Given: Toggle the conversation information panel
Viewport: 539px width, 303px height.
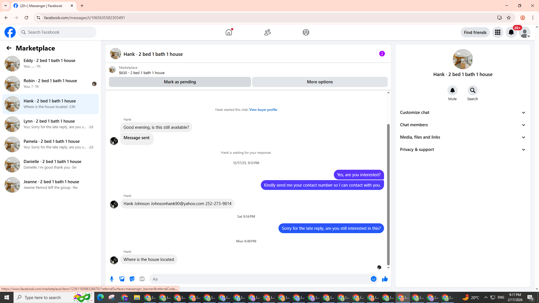Looking at the screenshot, I should (382, 54).
